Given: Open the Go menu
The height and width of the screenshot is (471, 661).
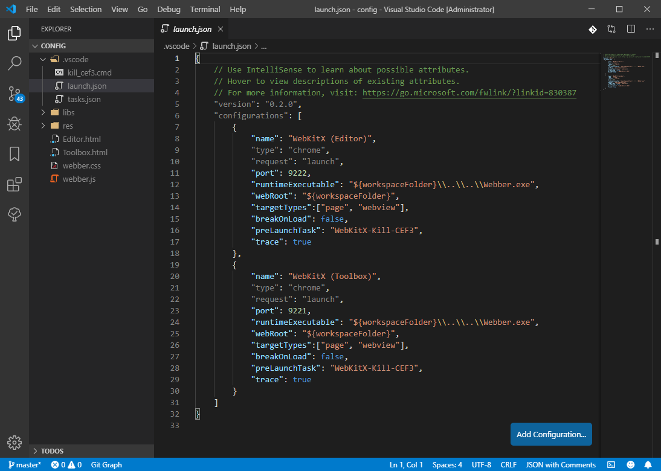Looking at the screenshot, I should [x=143, y=9].
